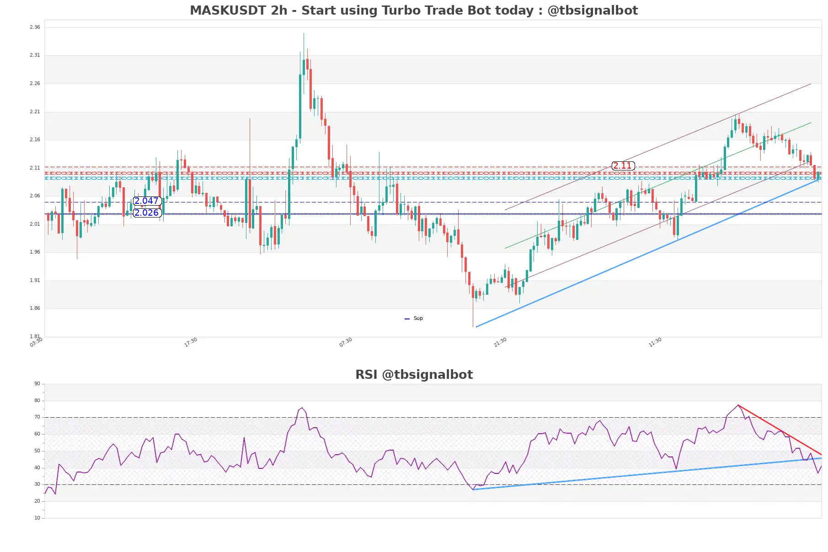Screen dimensions: 828x552
Task: Click the 2.16 price axis label
Action: (35, 140)
